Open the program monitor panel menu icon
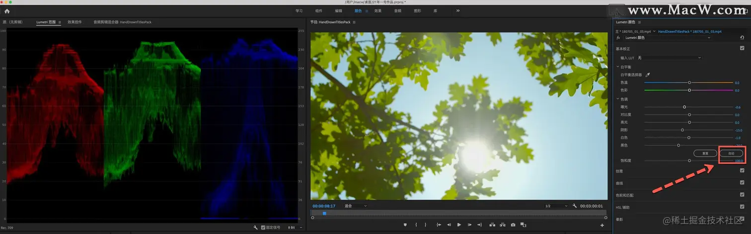 354,22
